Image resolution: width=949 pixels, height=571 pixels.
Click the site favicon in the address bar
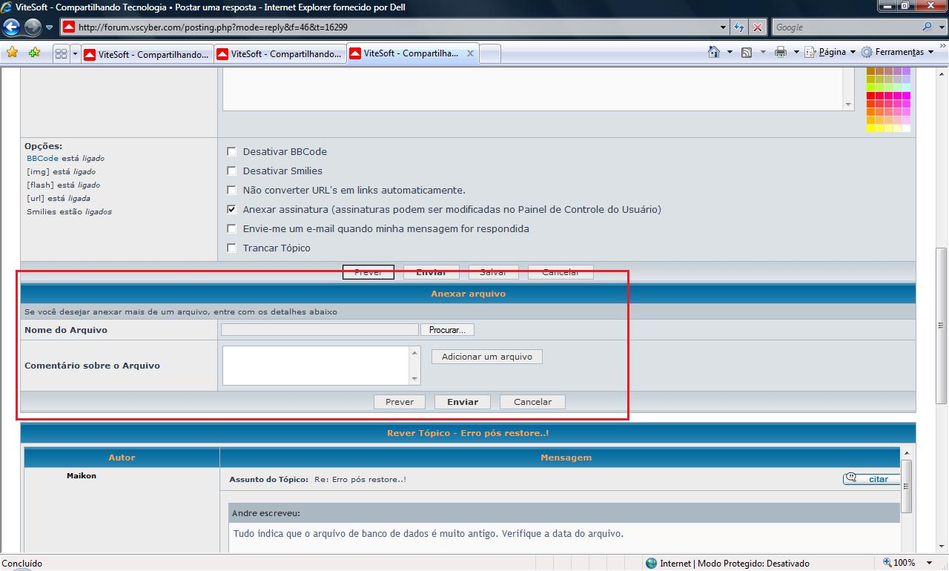69,27
